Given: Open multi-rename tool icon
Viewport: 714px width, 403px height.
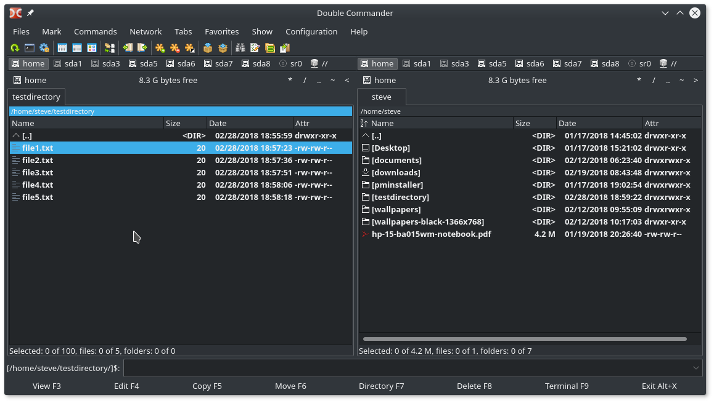Looking at the screenshot, I should pyautogui.click(x=255, y=48).
